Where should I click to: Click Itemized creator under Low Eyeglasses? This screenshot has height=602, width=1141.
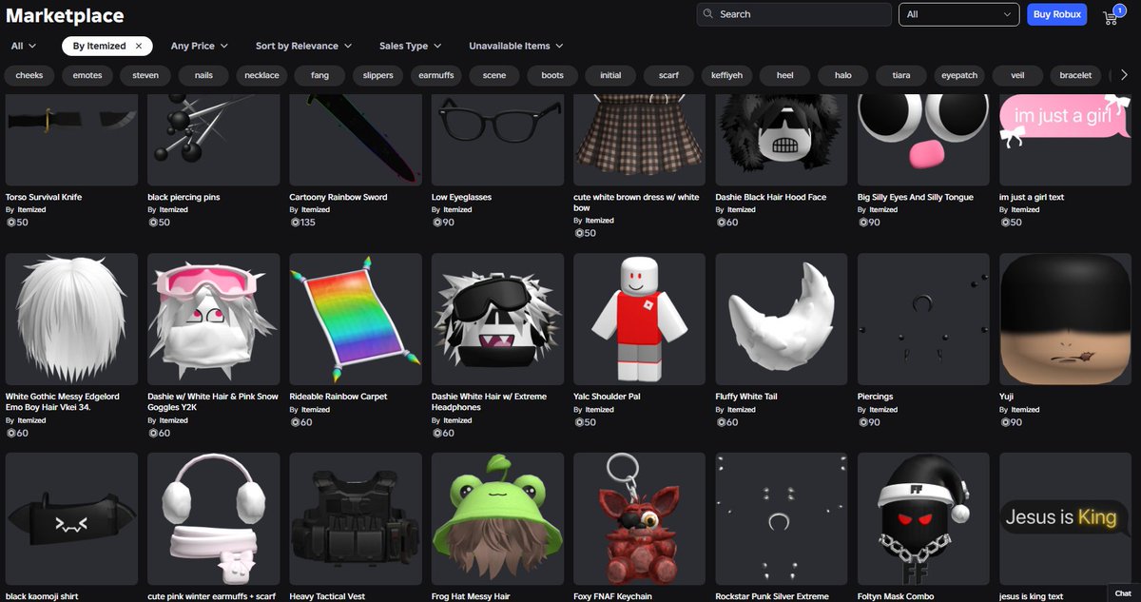[x=457, y=210]
